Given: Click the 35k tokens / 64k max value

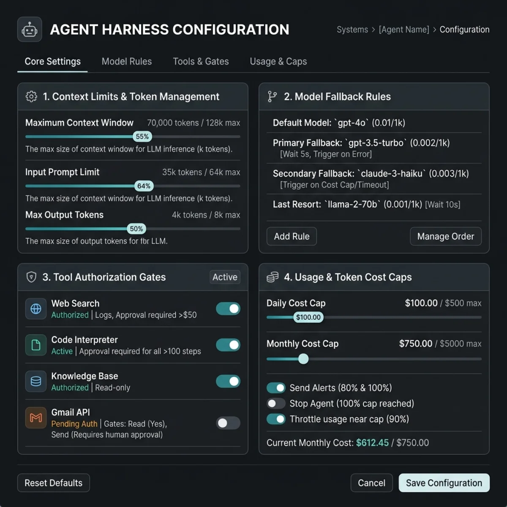Looking at the screenshot, I should [201, 172].
